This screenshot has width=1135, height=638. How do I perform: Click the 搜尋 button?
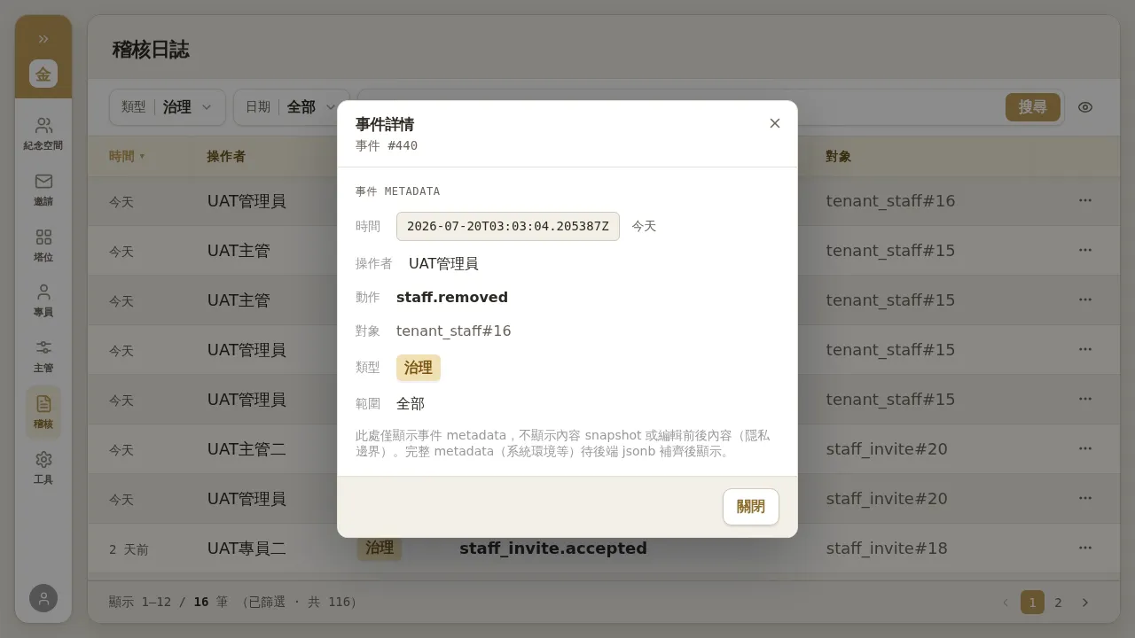click(x=1033, y=107)
